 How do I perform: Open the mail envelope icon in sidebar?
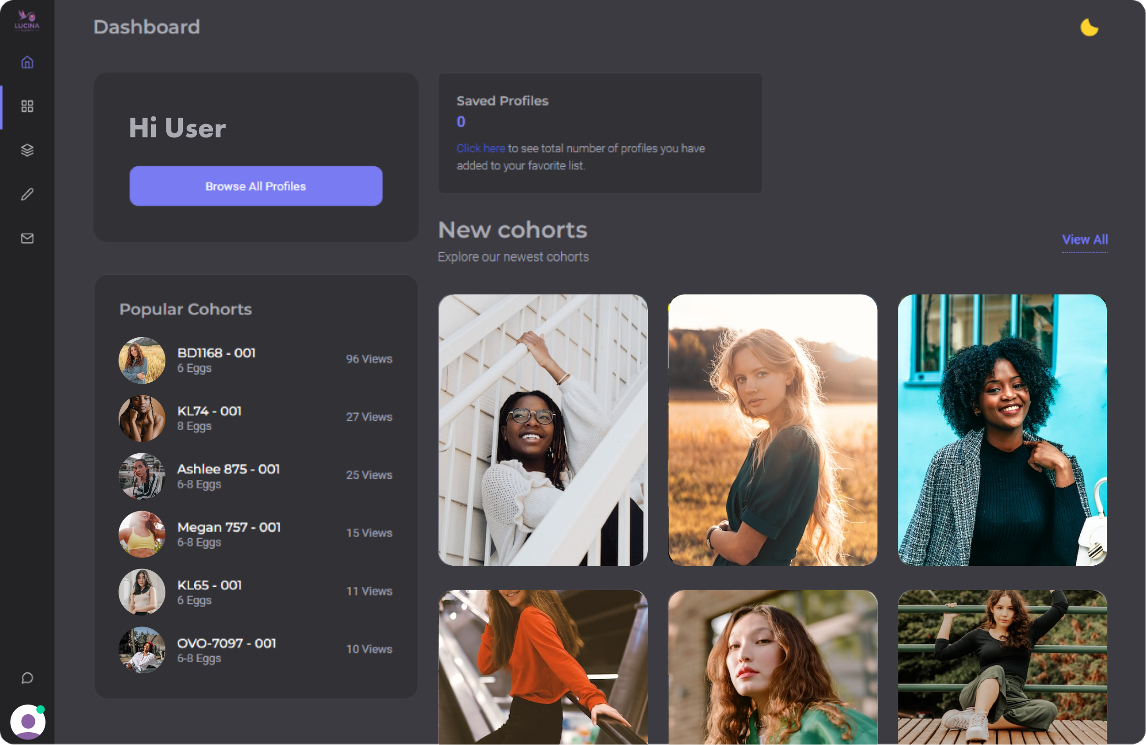tap(27, 239)
